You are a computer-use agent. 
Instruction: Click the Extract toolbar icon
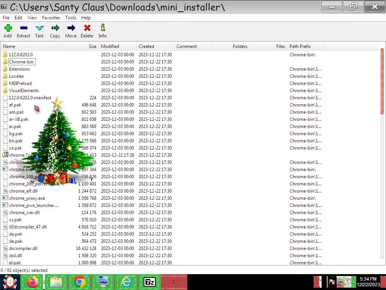point(24,28)
